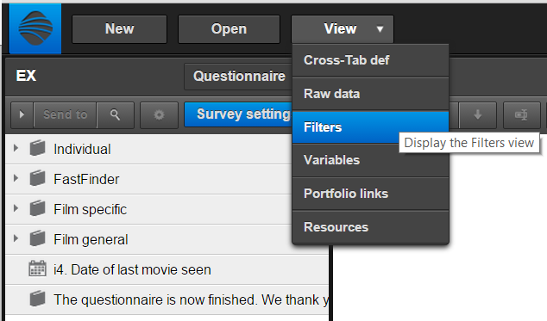This screenshot has height=321, width=547.
Task: Click the rename field toolbar icon
Action: (521, 114)
